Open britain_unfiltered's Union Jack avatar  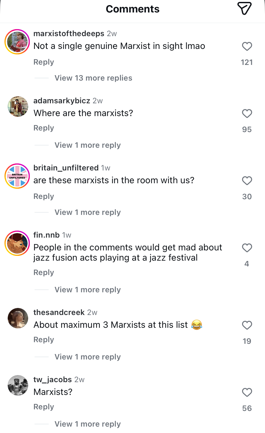click(17, 176)
